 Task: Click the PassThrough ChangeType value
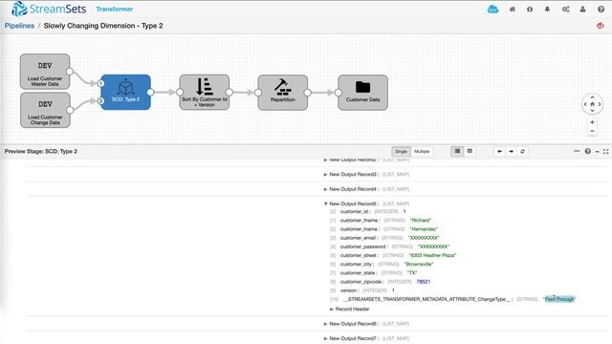click(559, 299)
